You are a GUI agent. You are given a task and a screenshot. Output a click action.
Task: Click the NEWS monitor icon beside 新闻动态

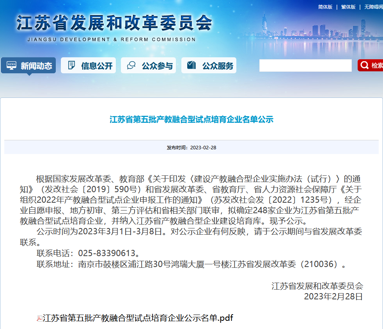coord(11,65)
